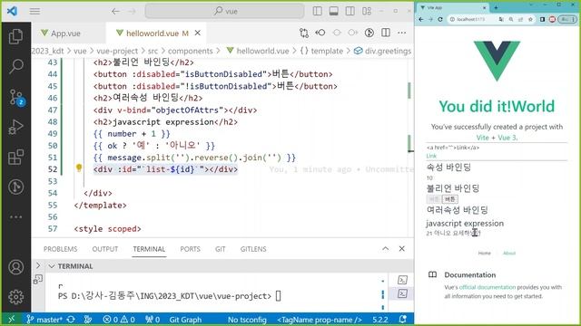
Task: Open the Extensions view
Action: coord(15,157)
